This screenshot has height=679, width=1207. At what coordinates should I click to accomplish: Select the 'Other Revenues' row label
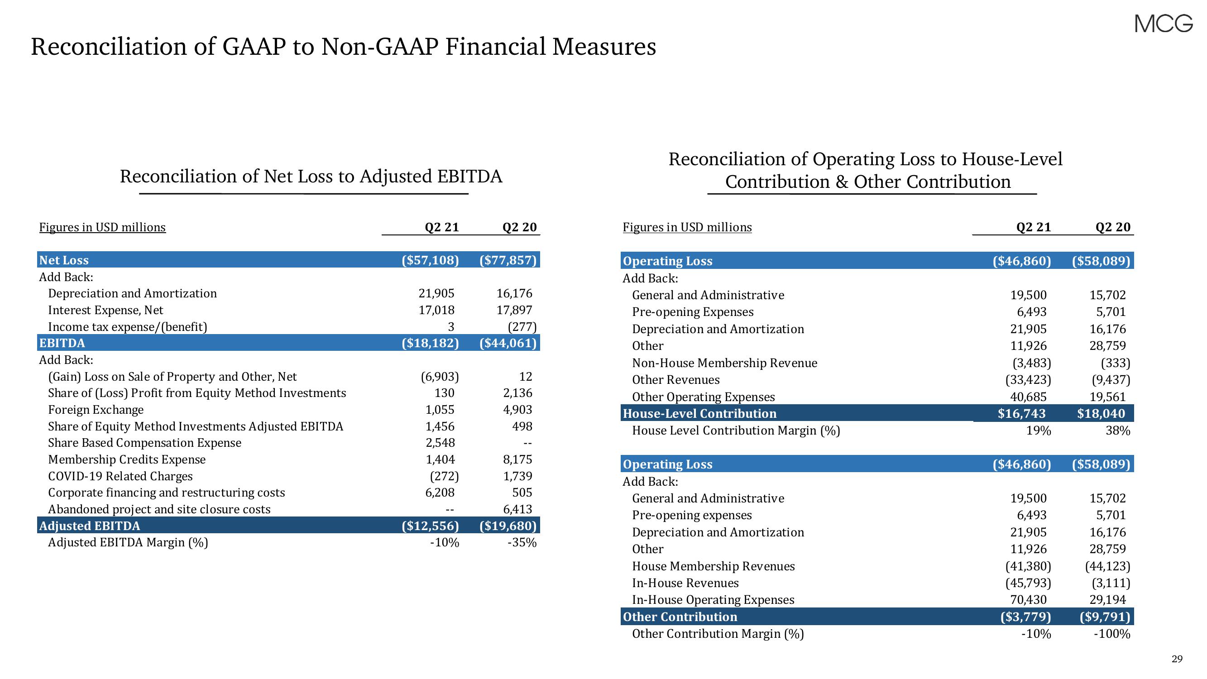675,380
